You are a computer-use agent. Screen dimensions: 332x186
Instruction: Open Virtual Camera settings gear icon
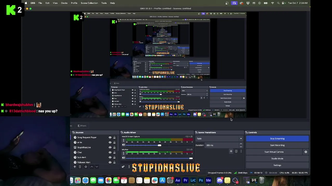click(x=306, y=152)
